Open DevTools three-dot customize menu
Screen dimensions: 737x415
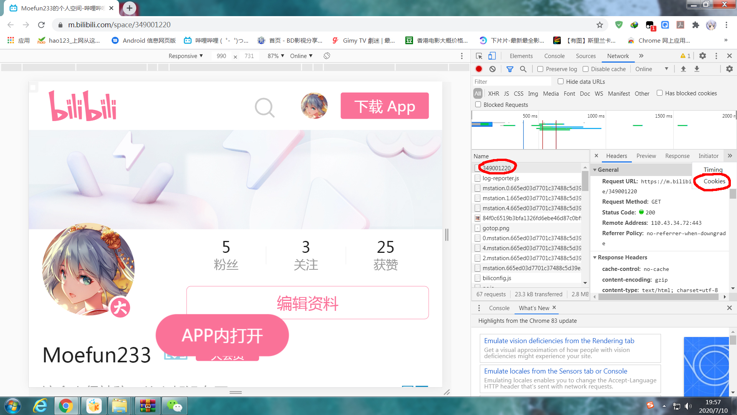[x=716, y=56]
